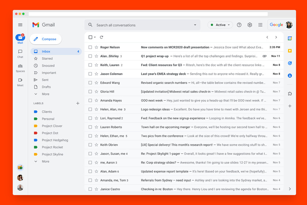
Task: Tick the checkbox beside Gloria Hill email
Action: point(90,92)
